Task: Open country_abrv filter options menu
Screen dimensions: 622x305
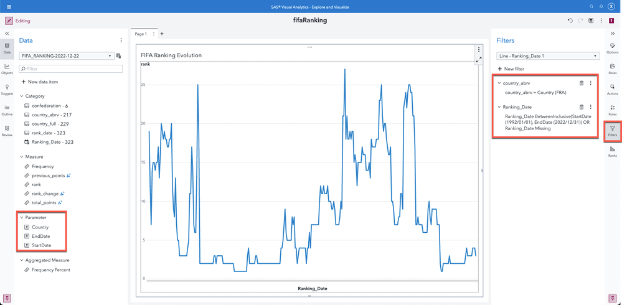Action: [591, 83]
